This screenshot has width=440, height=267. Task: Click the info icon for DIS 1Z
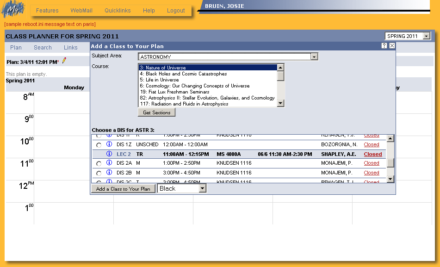click(x=109, y=144)
